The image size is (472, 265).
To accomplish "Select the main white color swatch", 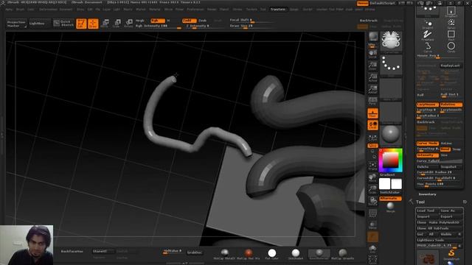I will (x=384, y=184).
